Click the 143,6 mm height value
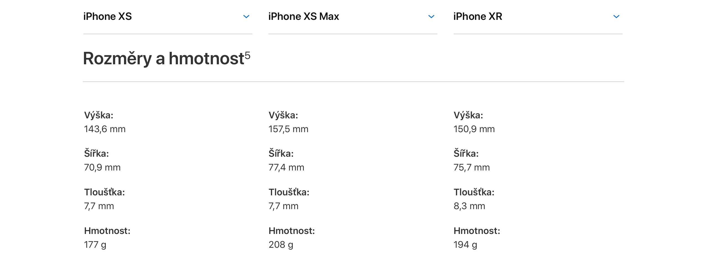The width and height of the screenshot is (707, 261). (105, 129)
